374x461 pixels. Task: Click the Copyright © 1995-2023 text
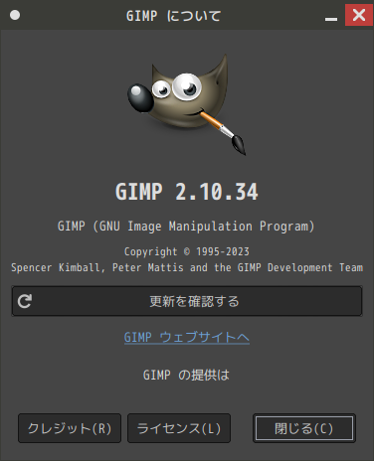click(187, 251)
